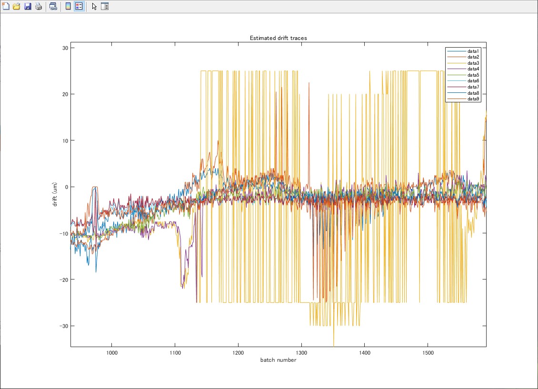Image resolution: width=538 pixels, height=389 pixels.
Task: Select the data9 legend entry
Action: 463,99
